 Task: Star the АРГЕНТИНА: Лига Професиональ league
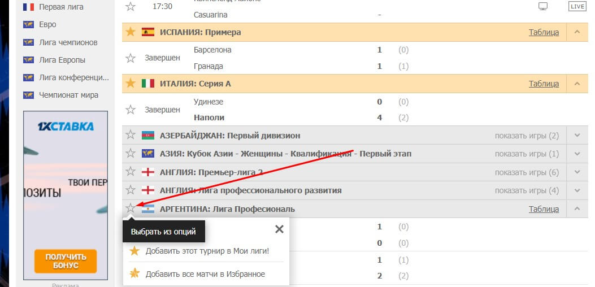[x=131, y=208]
